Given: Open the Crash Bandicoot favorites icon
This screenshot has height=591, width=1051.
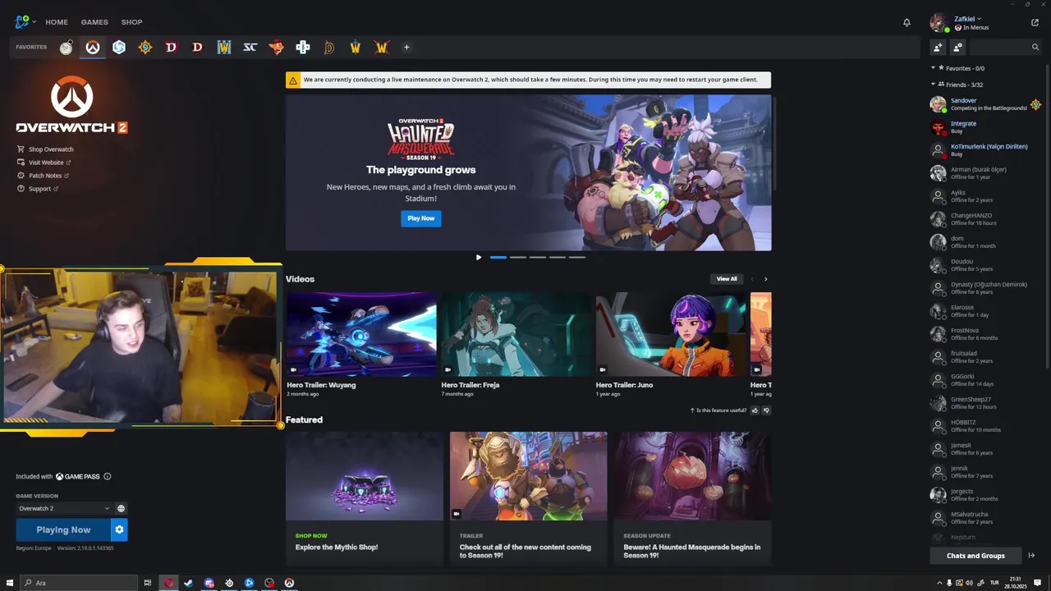Looking at the screenshot, I should (x=277, y=48).
